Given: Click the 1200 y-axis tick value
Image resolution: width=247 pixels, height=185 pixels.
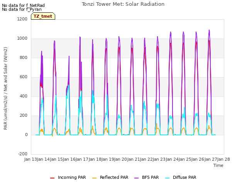Looking at the screenshot, I should point(22,19).
